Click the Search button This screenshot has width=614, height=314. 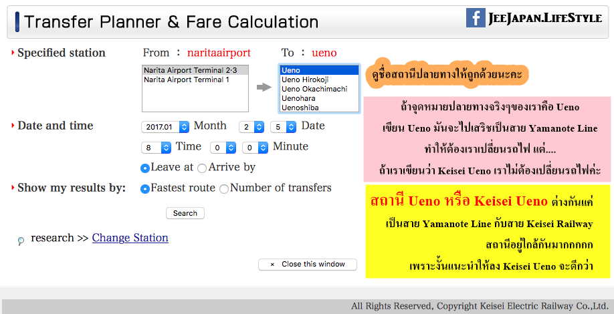[x=185, y=213]
